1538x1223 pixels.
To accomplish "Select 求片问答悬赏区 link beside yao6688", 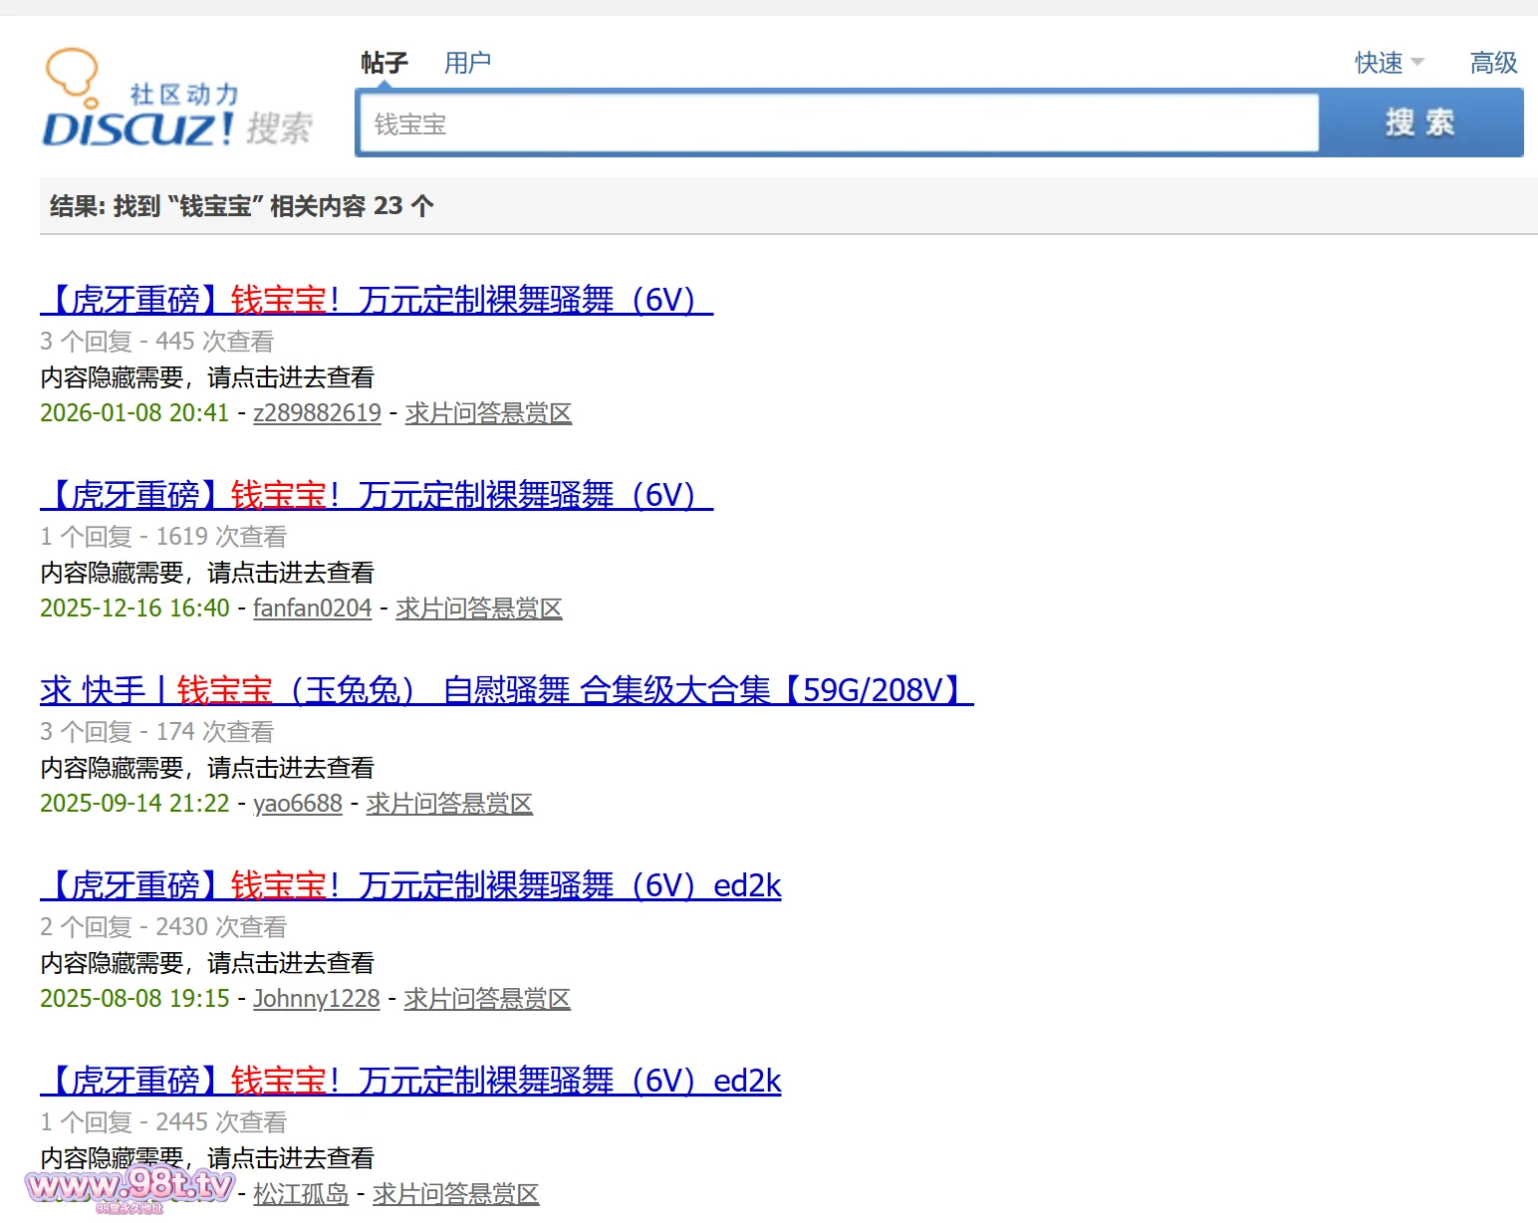I will click(449, 804).
